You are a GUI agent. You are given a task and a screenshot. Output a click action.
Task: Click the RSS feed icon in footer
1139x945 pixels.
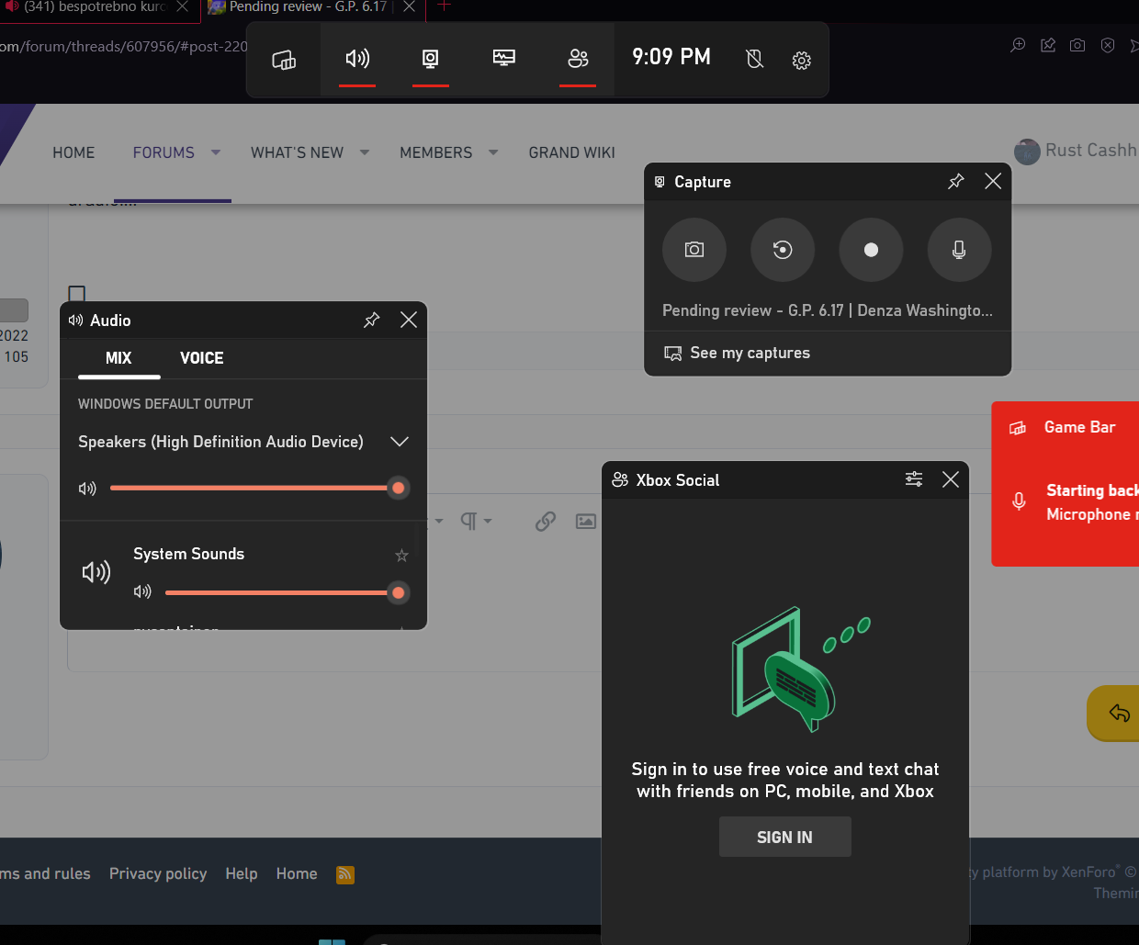point(345,874)
